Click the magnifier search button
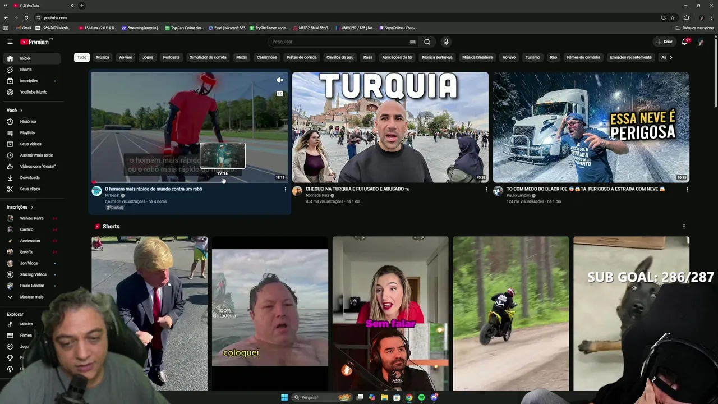Viewport: 718px width, 404px height. [427, 42]
